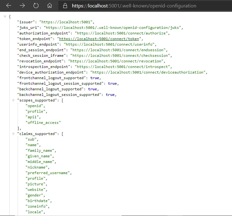Select true value of backchannel_logout_supported
This screenshot has height=216, width=232.
[x=92, y=89]
